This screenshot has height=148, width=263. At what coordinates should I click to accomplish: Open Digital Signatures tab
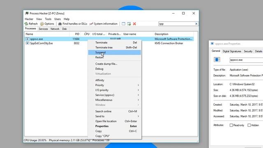[x=232, y=51]
